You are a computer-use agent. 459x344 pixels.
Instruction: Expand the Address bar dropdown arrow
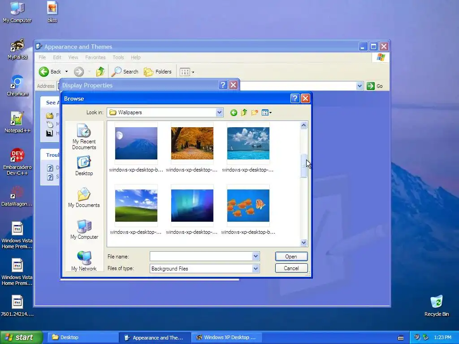click(x=359, y=86)
